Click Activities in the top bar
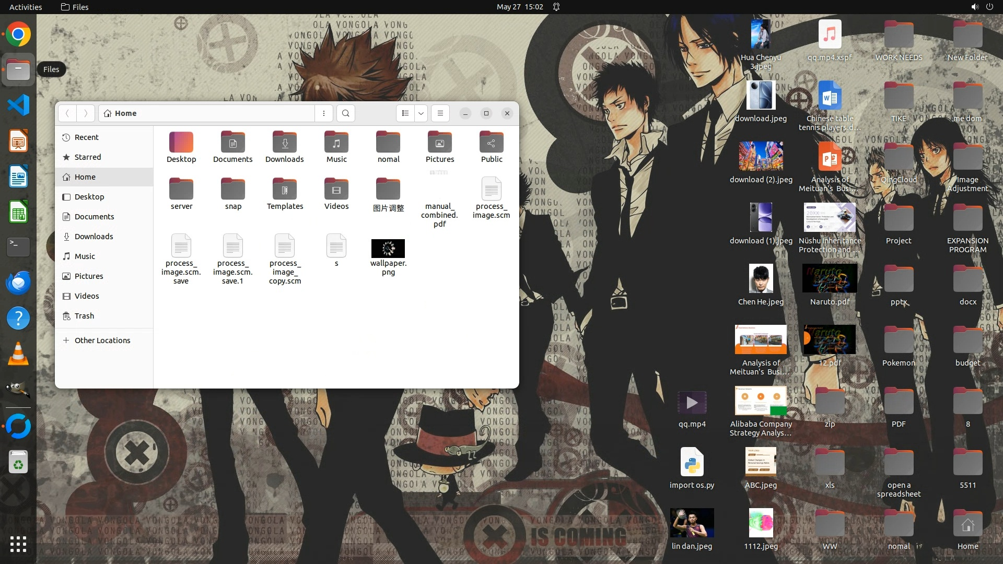 (x=26, y=7)
